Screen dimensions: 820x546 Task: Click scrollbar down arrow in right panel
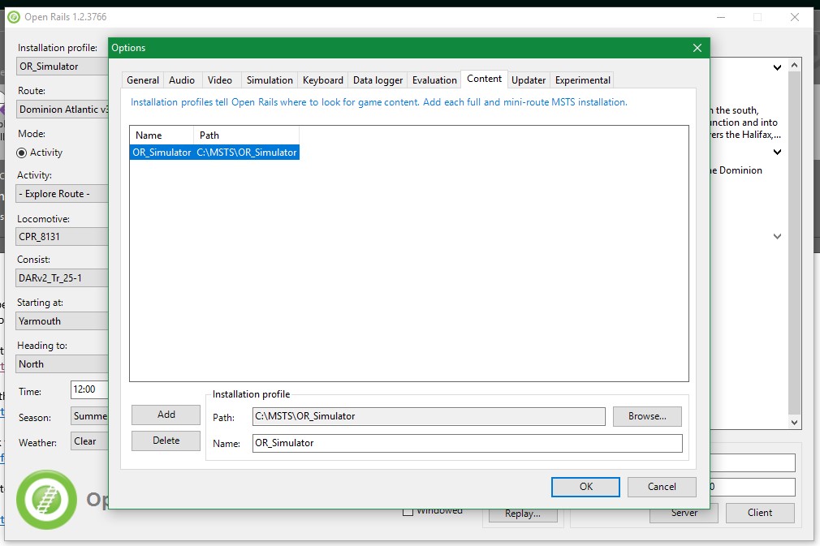(795, 423)
